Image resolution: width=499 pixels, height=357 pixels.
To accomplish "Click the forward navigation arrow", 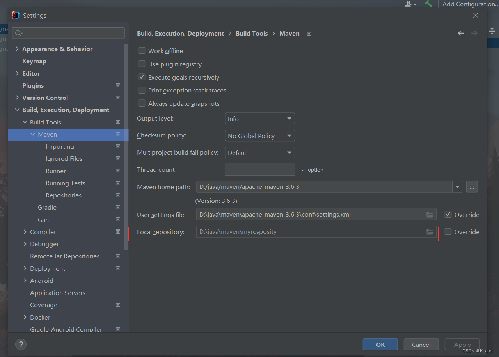I will point(474,33).
